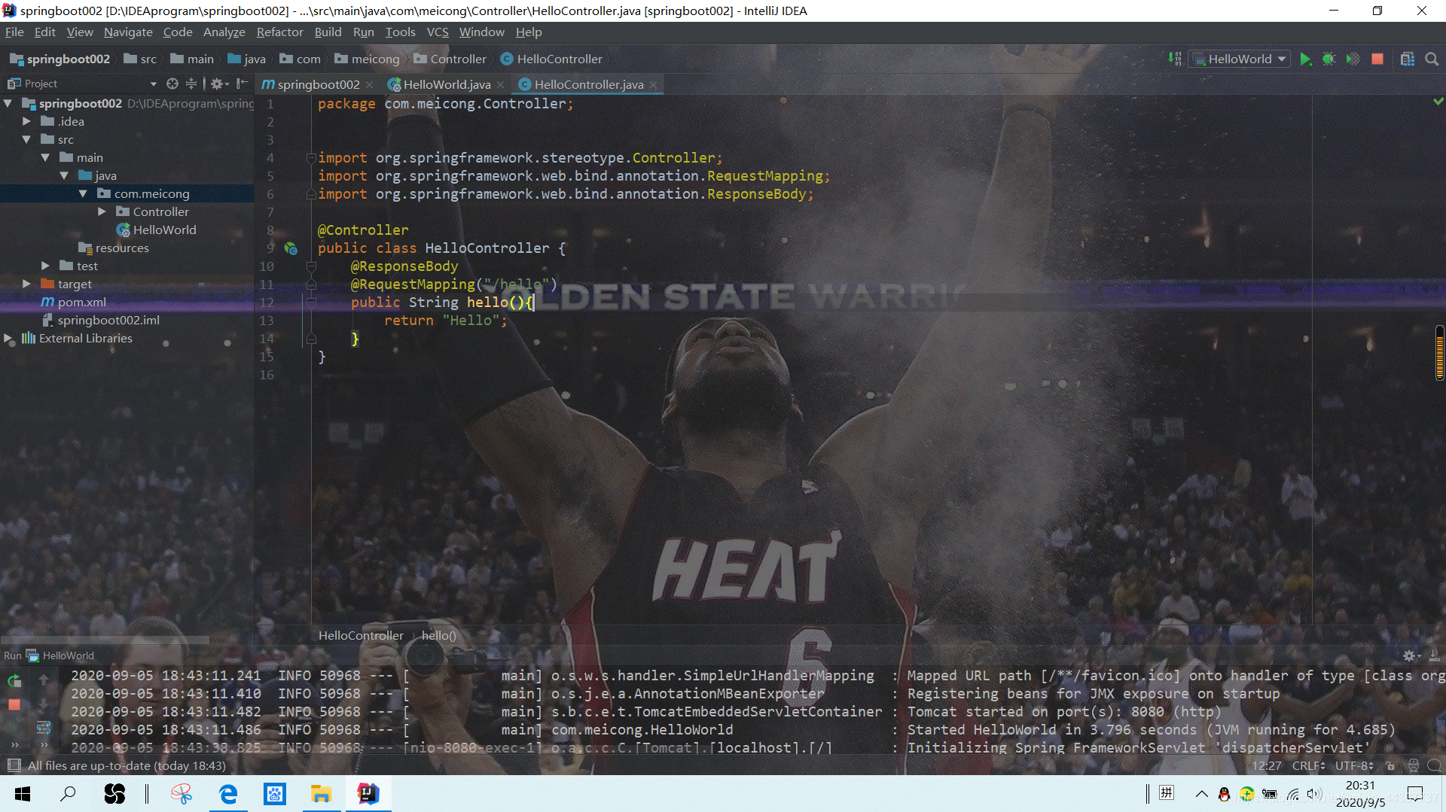Click the Spring bean gutter icon next to the HelloController class

(291, 248)
